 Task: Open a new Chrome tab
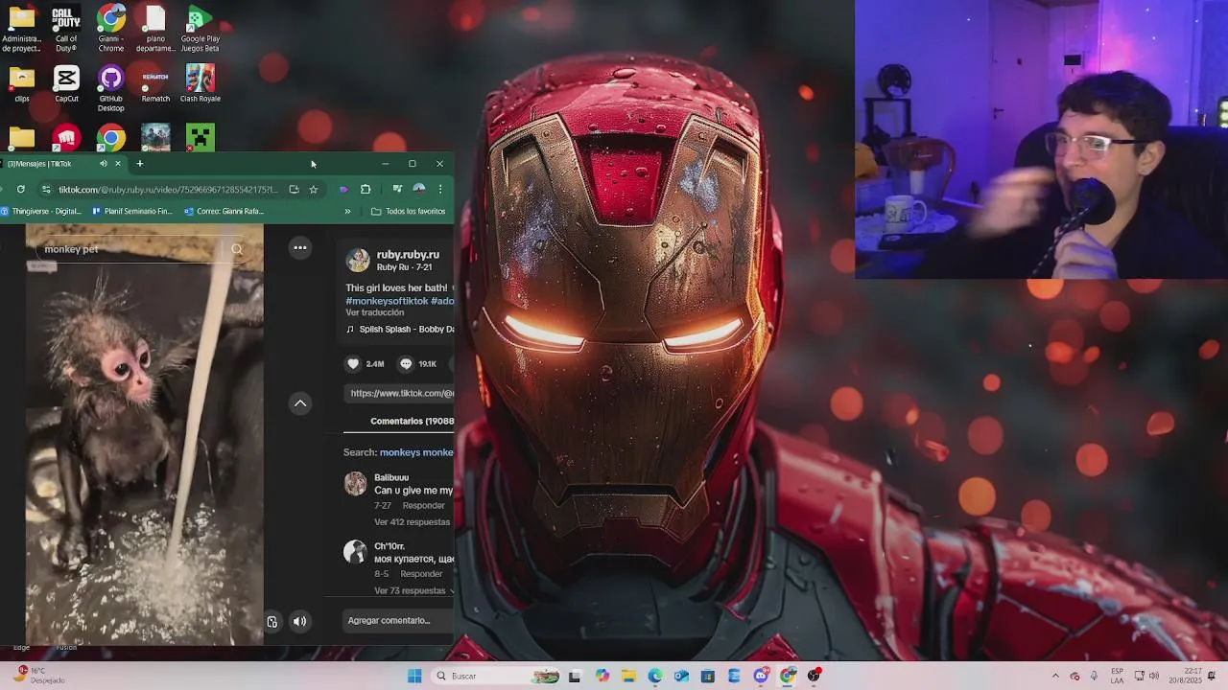(139, 163)
